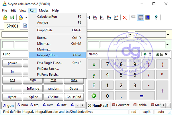Click the power function button
This screenshot has height=115, width=172.
[x=12, y=63]
